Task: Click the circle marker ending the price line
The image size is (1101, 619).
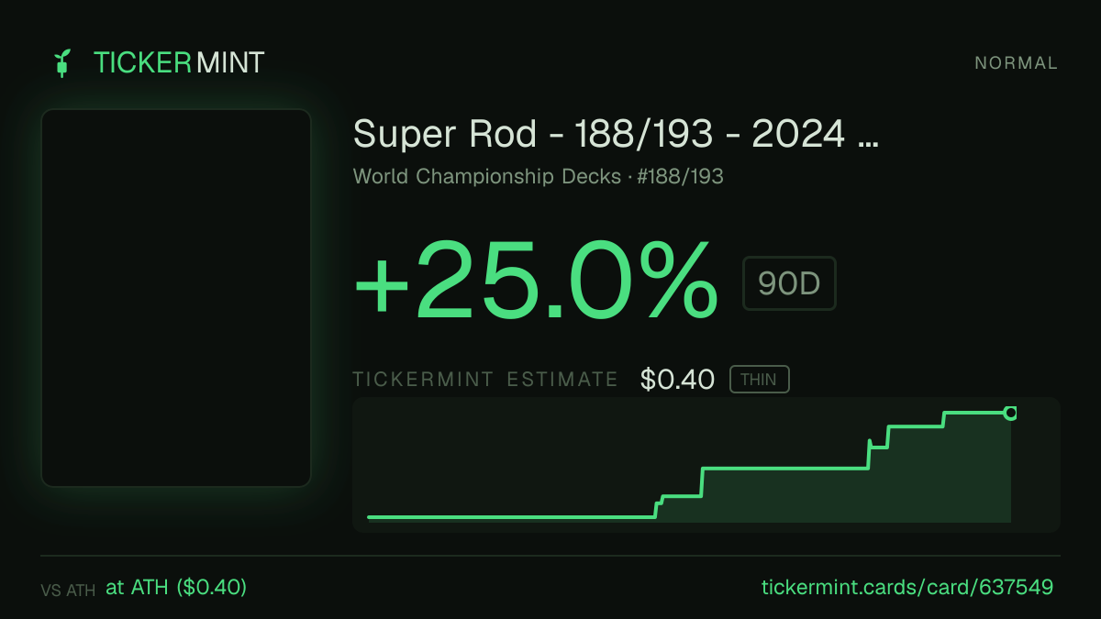Action: click(1010, 413)
